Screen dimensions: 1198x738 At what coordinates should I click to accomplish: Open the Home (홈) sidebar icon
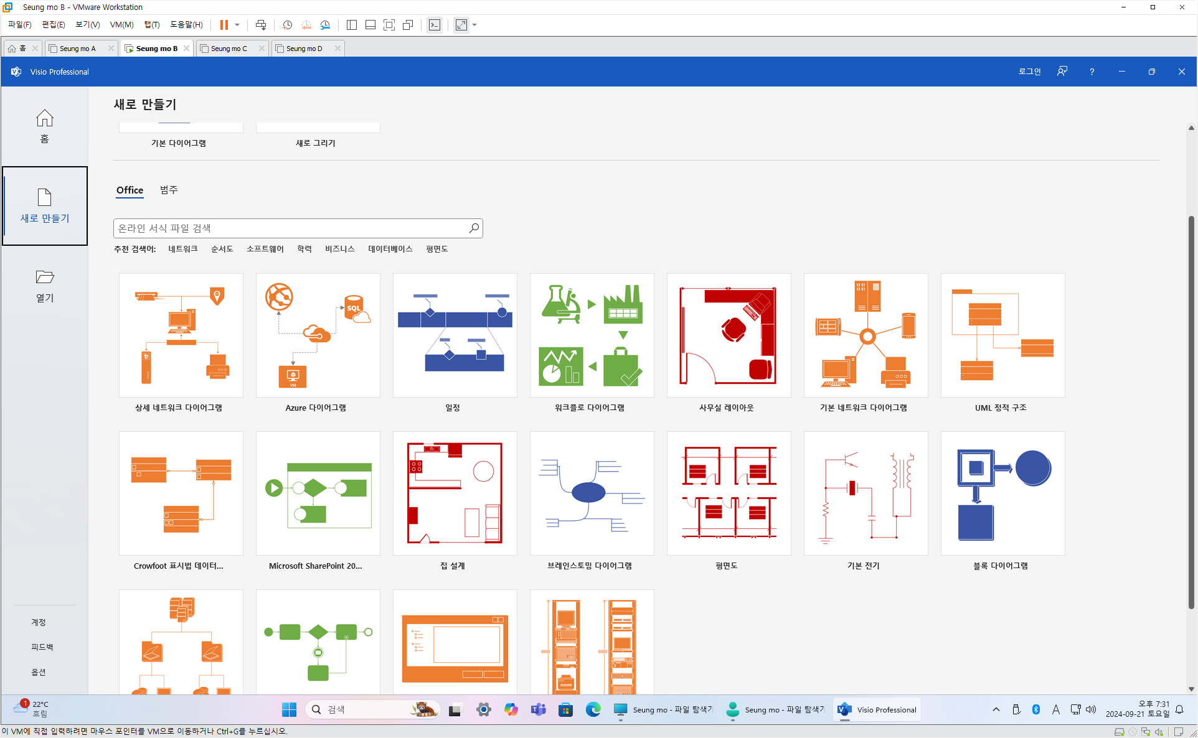44,126
